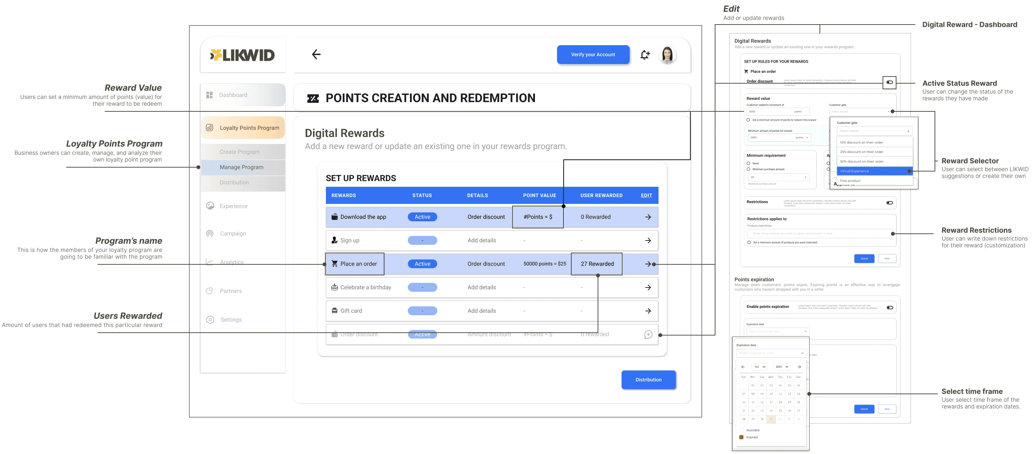Open notifications bell icon

[x=645, y=54]
